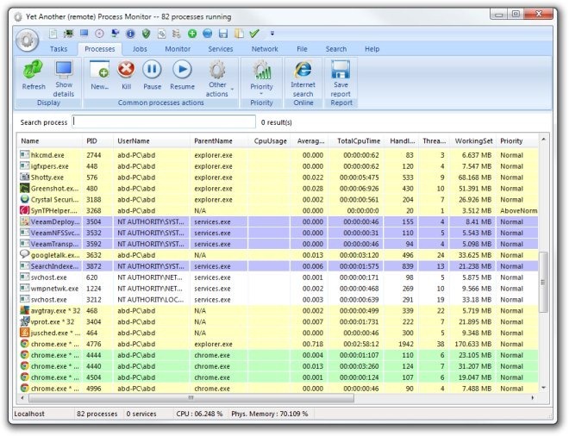
Task: Select the Shotty.exe process row
Action: tap(278, 178)
